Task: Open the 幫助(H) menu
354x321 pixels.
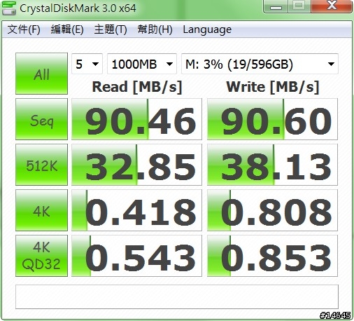Action: click(155, 29)
